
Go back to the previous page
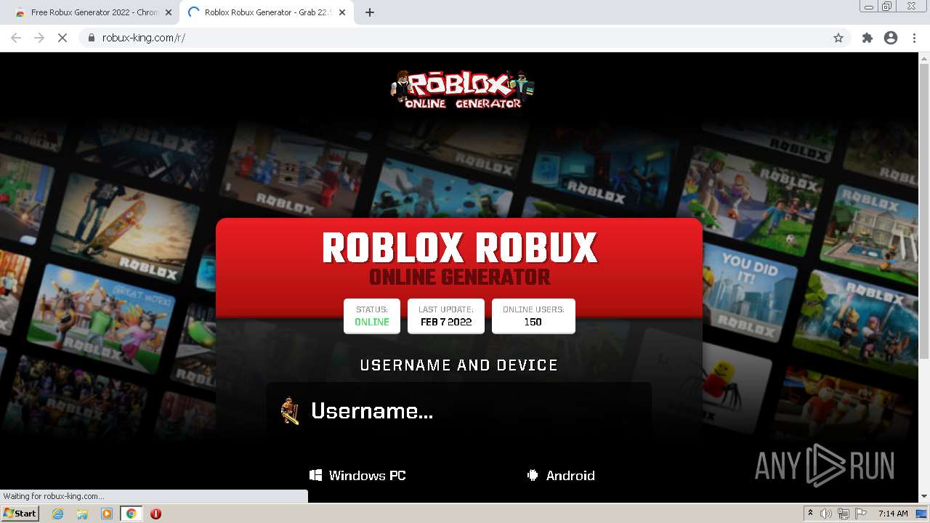tap(16, 38)
